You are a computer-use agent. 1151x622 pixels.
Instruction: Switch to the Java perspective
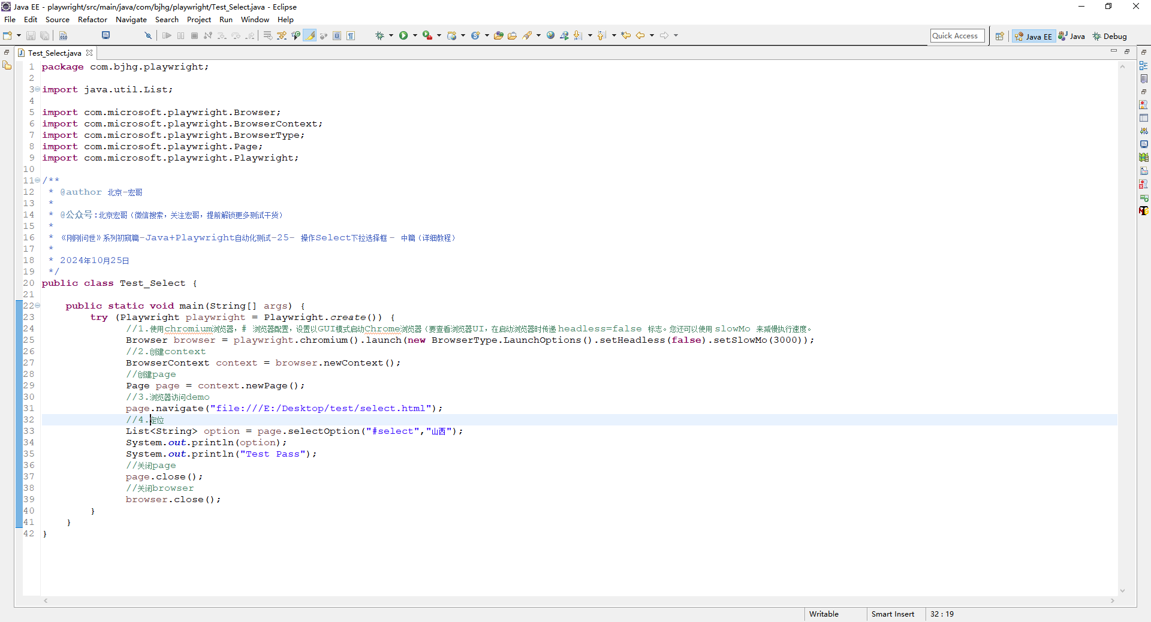point(1072,37)
